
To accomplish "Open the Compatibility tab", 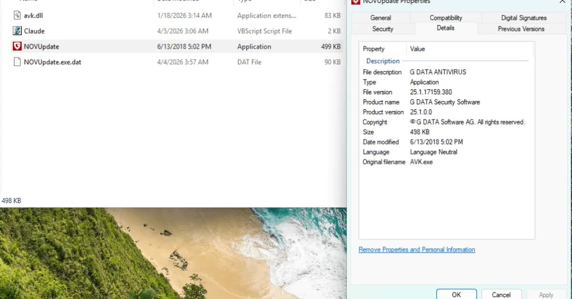I will [x=445, y=18].
